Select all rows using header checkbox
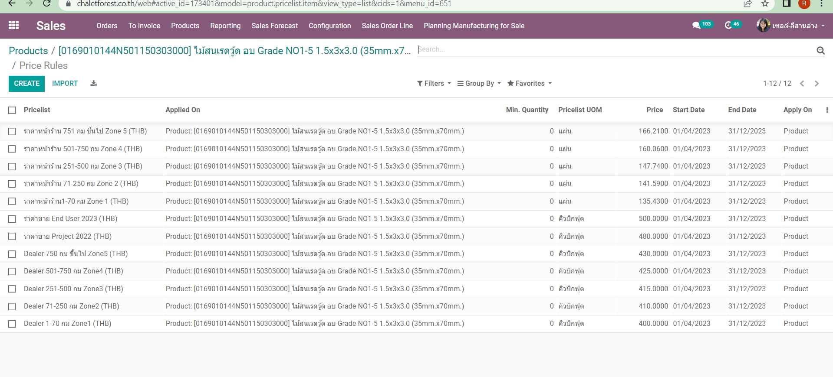This screenshot has height=377, width=833. click(12, 110)
